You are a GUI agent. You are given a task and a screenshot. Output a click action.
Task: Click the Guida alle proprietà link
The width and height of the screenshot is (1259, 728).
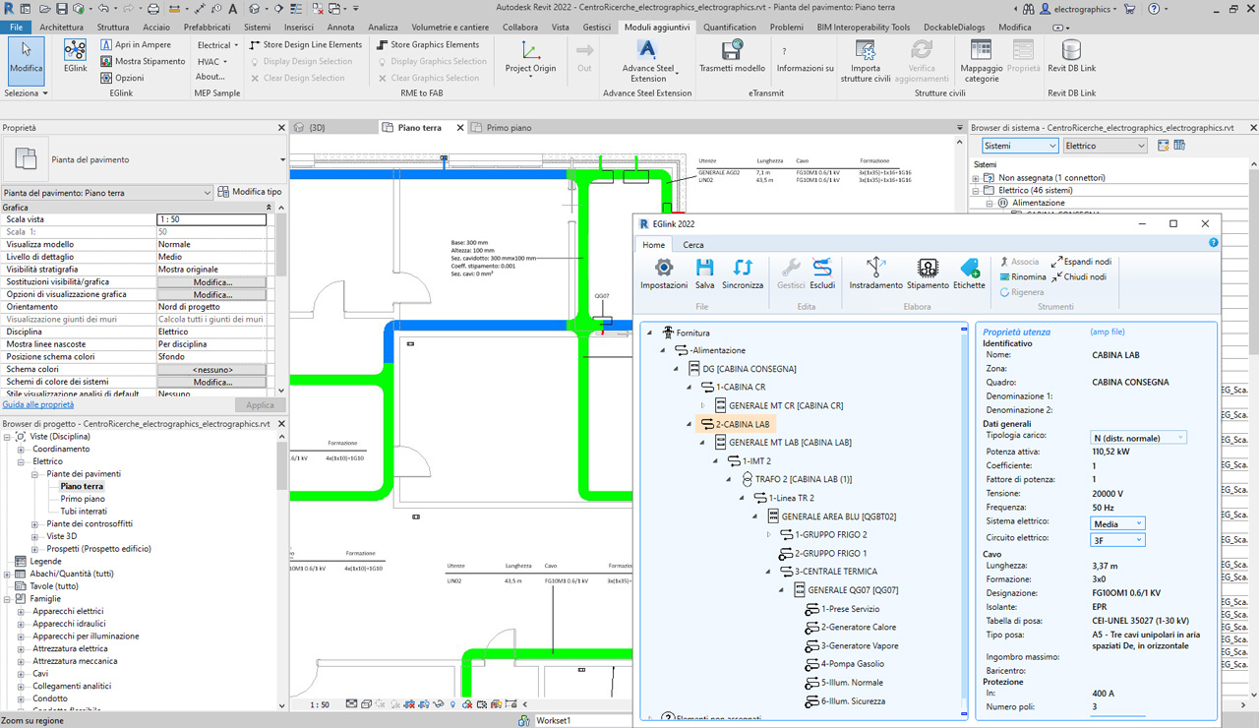pyautogui.click(x=38, y=404)
